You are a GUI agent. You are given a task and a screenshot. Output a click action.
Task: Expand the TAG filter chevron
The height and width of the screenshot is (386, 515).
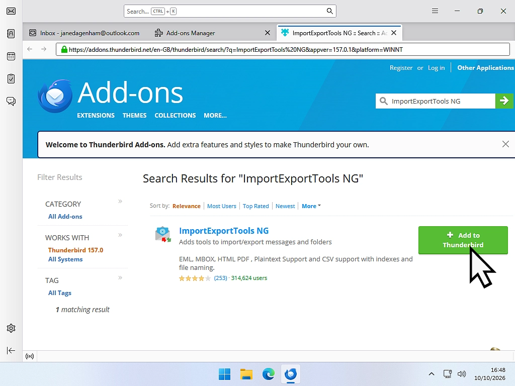(120, 277)
